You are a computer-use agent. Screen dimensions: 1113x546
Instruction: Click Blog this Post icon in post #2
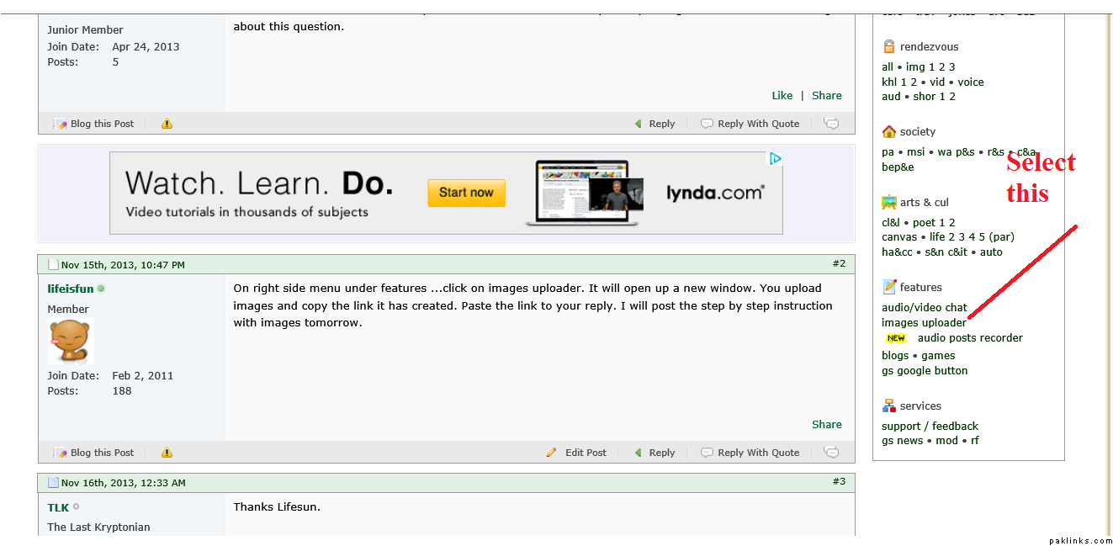pos(61,453)
